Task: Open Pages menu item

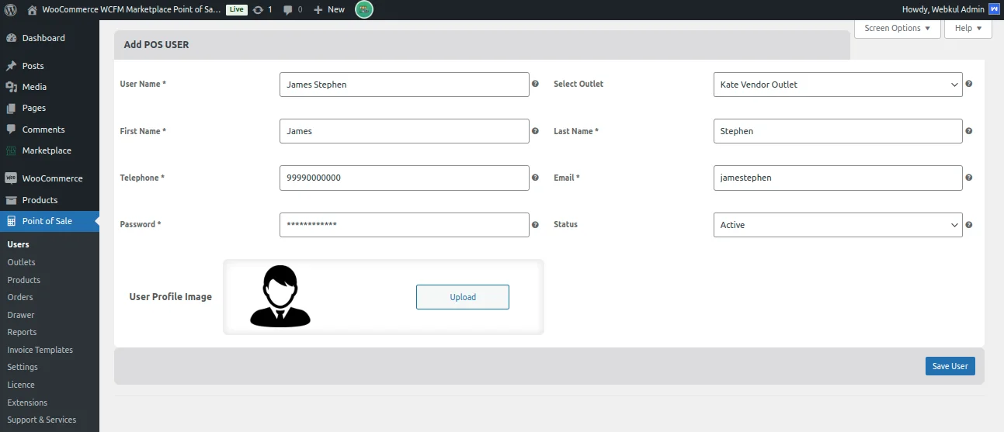Action: pyautogui.click(x=50, y=108)
